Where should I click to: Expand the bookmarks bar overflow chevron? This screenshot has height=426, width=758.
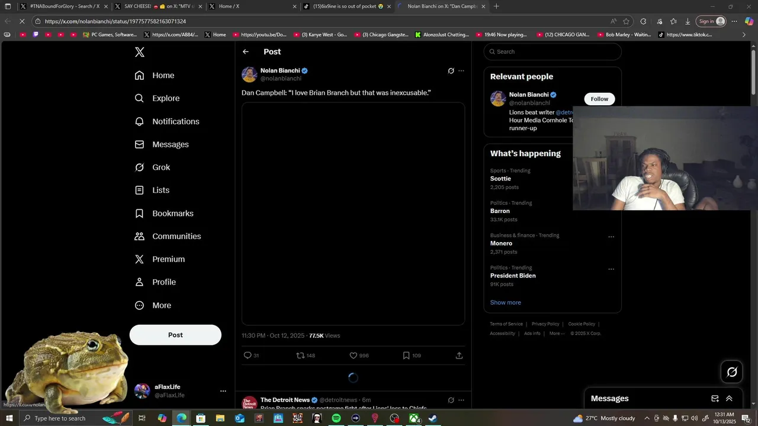point(744,35)
